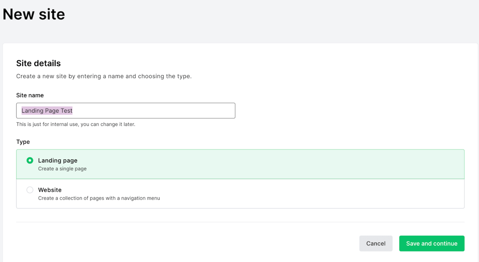
Task: Confirm the site with Save and continue
Action: click(x=431, y=243)
